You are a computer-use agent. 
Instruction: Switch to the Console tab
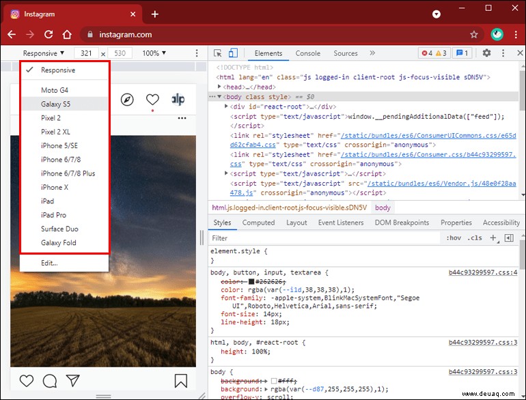click(307, 53)
